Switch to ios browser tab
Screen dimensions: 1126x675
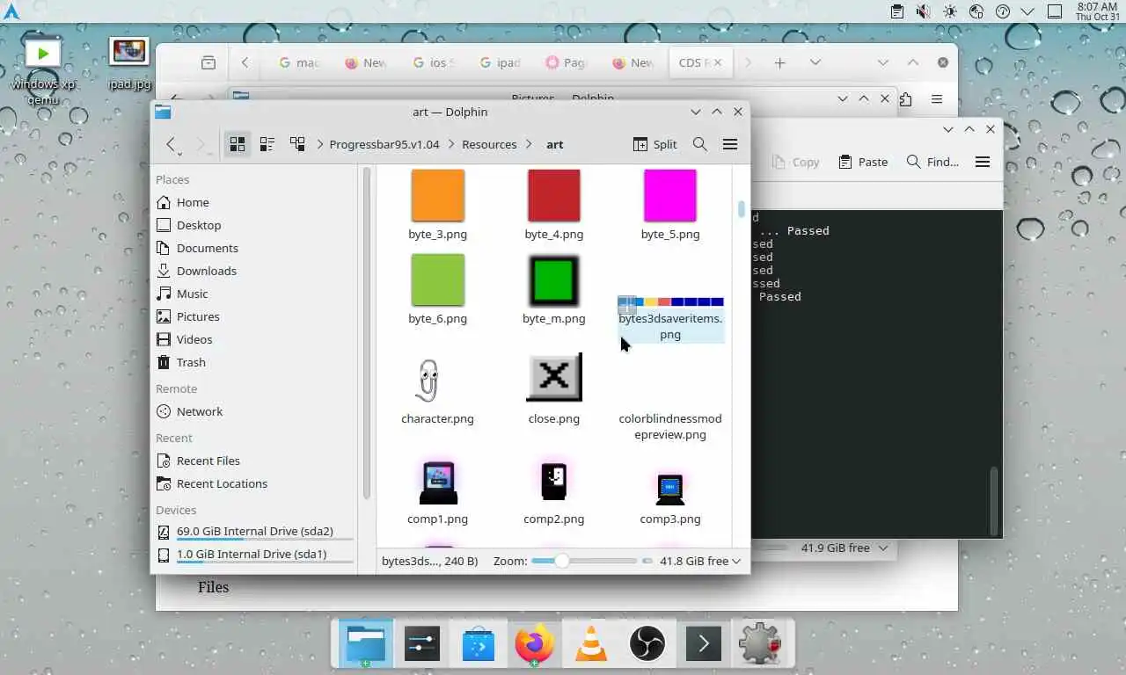pos(433,62)
